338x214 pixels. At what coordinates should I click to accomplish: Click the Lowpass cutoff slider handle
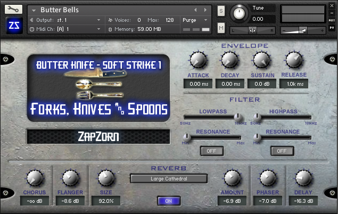click(x=237, y=117)
